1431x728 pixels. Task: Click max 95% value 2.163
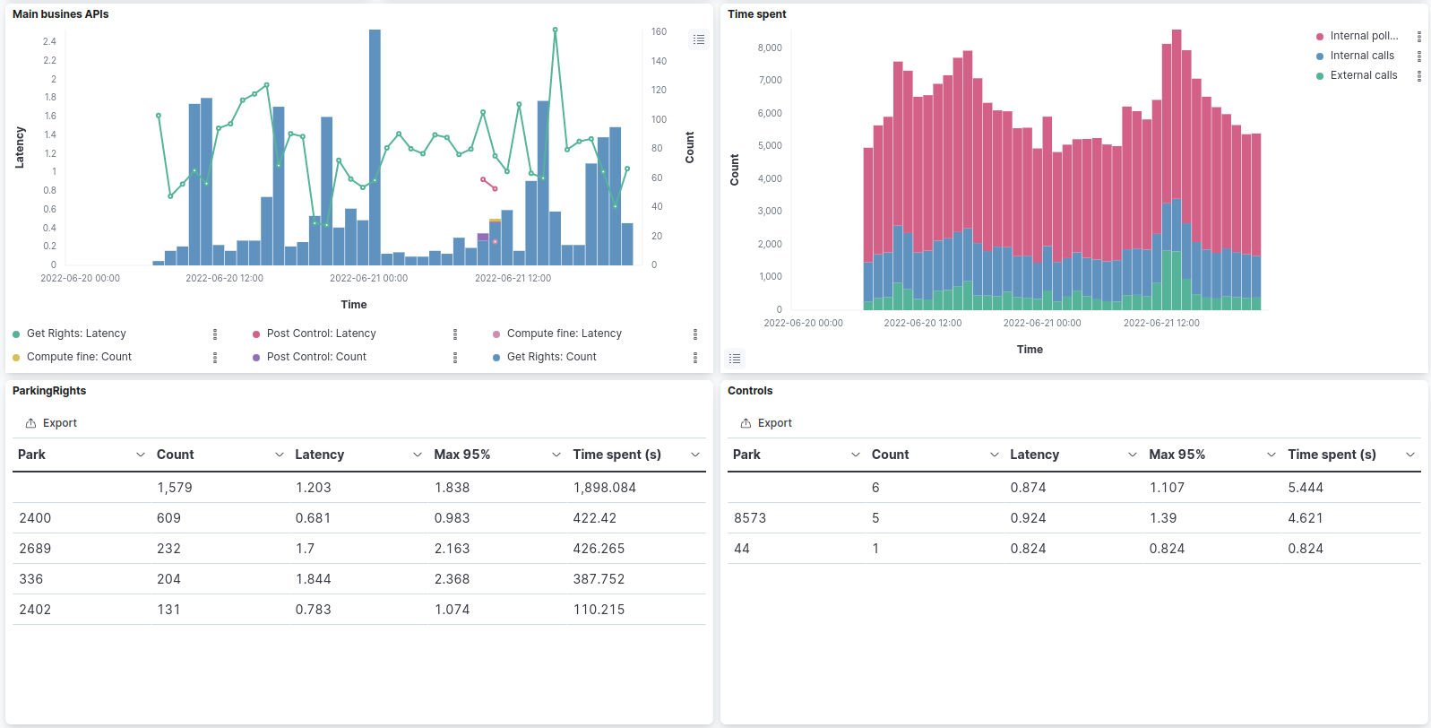(x=453, y=549)
